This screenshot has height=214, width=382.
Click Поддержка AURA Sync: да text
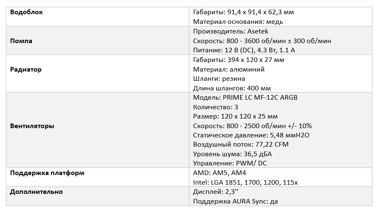[x=235, y=201]
